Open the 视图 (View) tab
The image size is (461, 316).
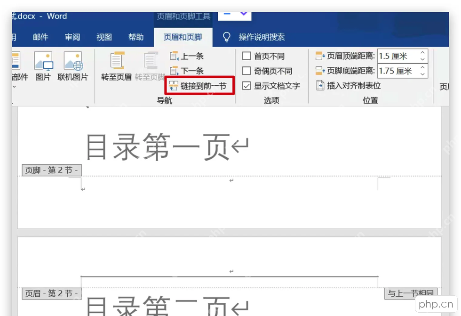(104, 37)
